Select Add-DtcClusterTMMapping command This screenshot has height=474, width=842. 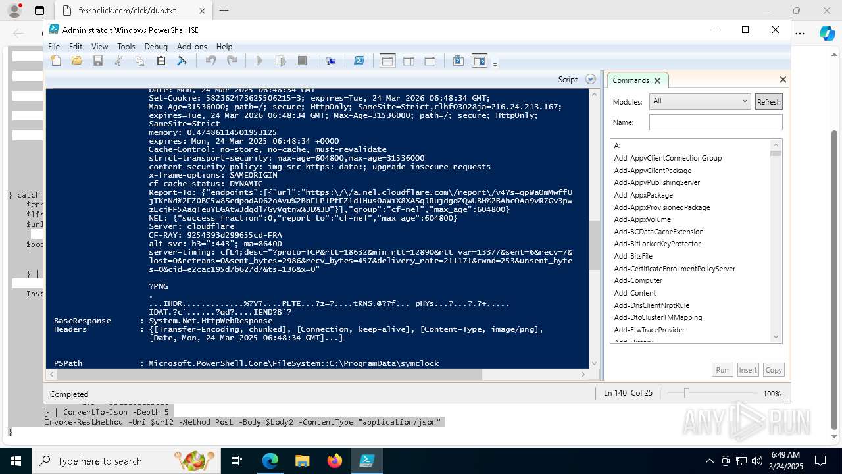pos(658,317)
